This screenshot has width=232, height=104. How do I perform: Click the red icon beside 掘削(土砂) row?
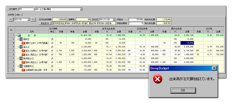click(x=23, y=43)
